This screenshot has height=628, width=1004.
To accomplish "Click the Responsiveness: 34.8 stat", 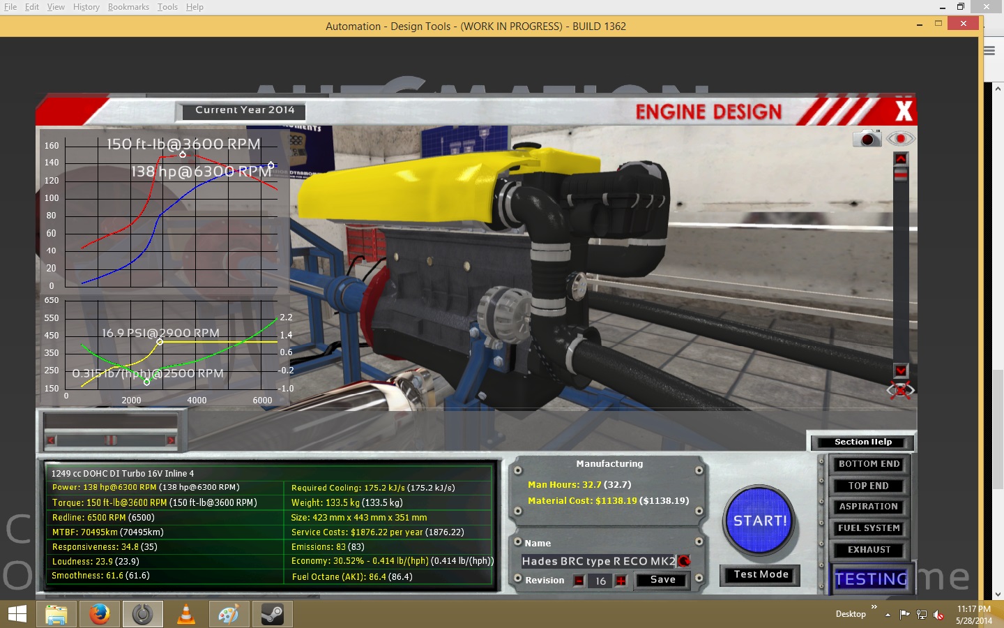I will tap(105, 546).
